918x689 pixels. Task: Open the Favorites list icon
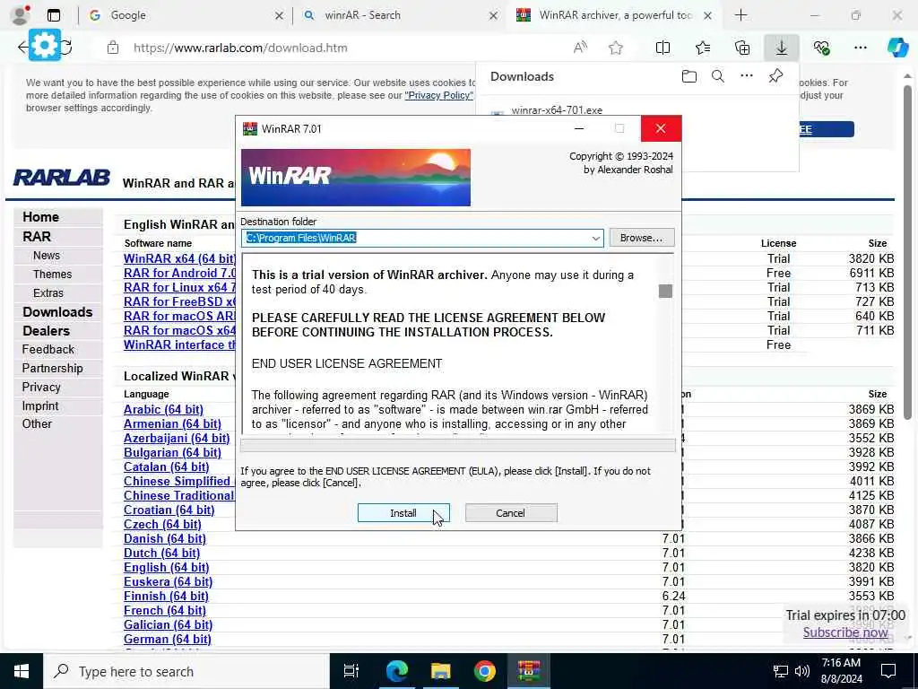tap(703, 48)
